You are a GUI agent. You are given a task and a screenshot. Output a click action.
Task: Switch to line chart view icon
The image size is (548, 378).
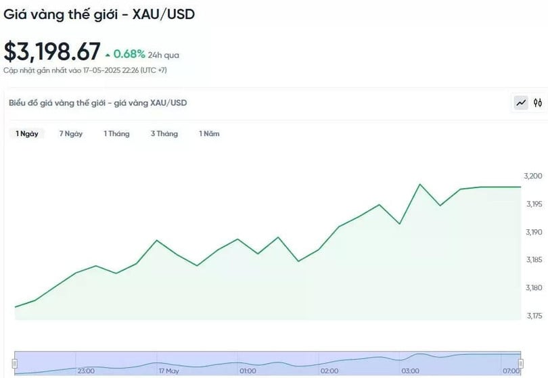[521, 103]
